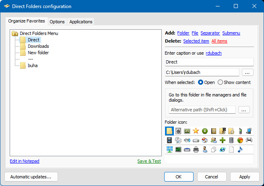Use the rdubach caption link
Viewport: 264px width, 186px height.
click(x=214, y=53)
